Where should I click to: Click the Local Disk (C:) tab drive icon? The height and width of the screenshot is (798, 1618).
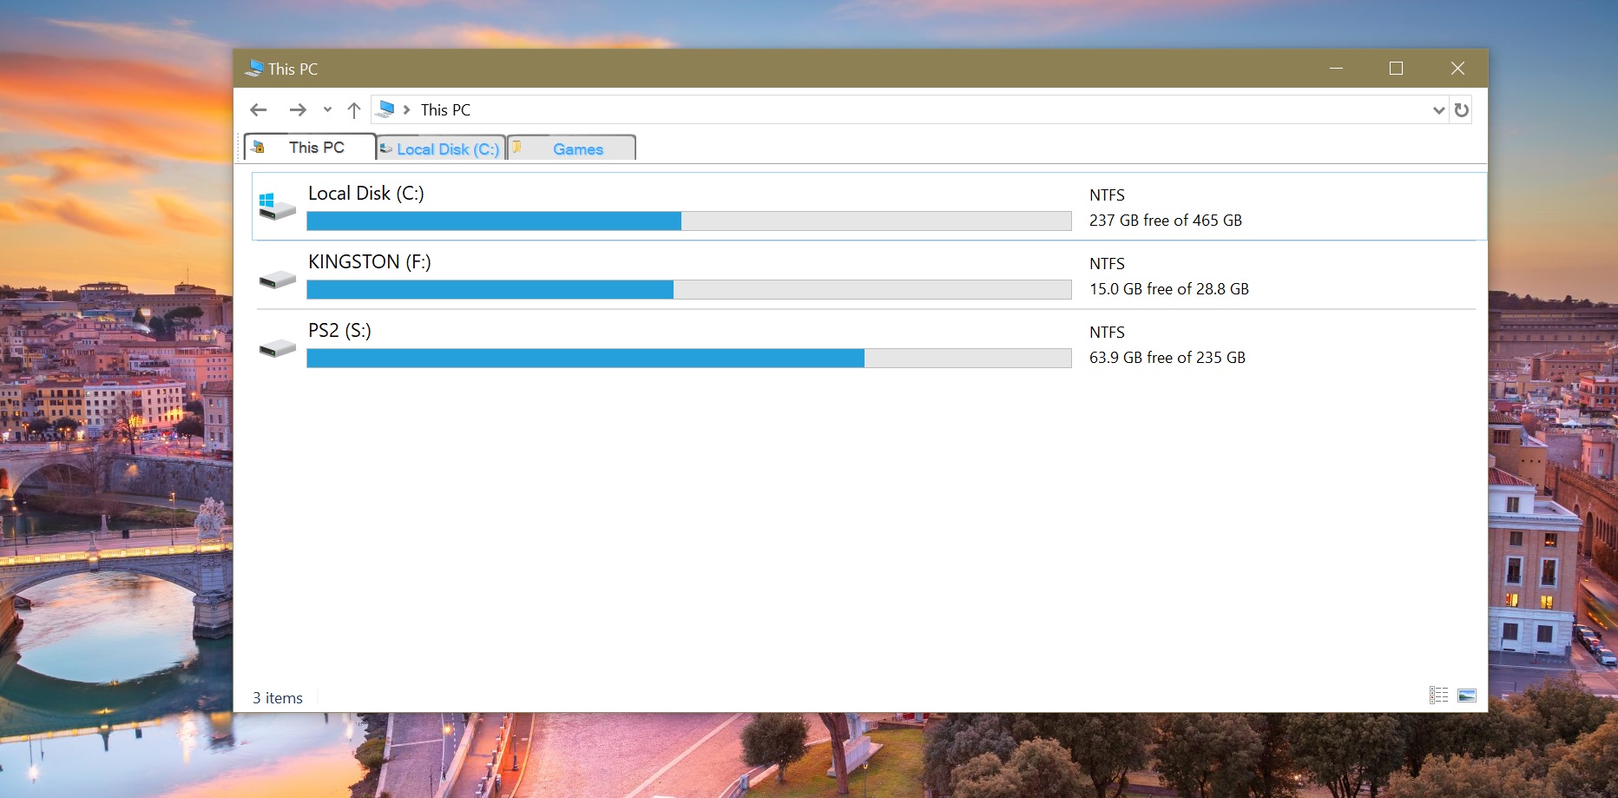pos(386,148)
